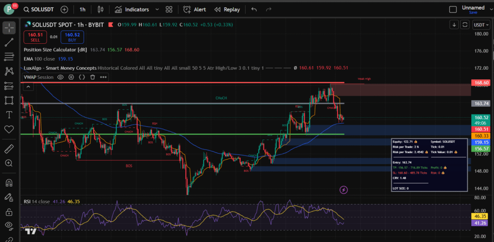
Task: Open the chart patterns tool
Action: click(x=9, y=71)
